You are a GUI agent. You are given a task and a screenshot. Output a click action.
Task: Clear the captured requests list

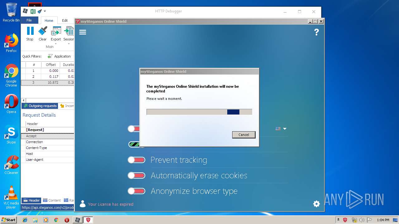43,34
